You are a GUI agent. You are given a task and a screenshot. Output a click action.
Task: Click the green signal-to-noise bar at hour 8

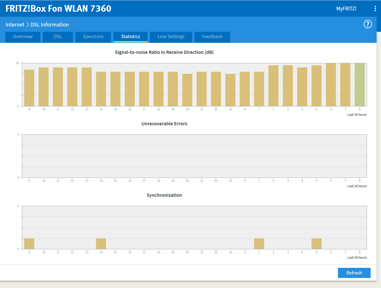(360, 85)
